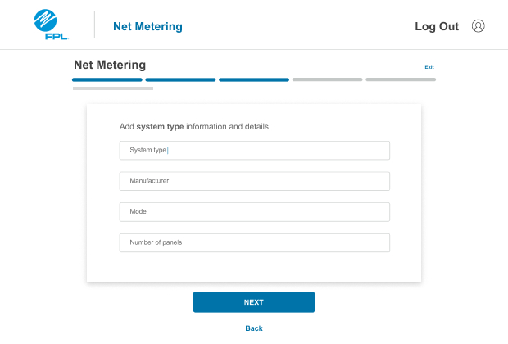
Task: Focus the System type field
Action: pos(254,151)
